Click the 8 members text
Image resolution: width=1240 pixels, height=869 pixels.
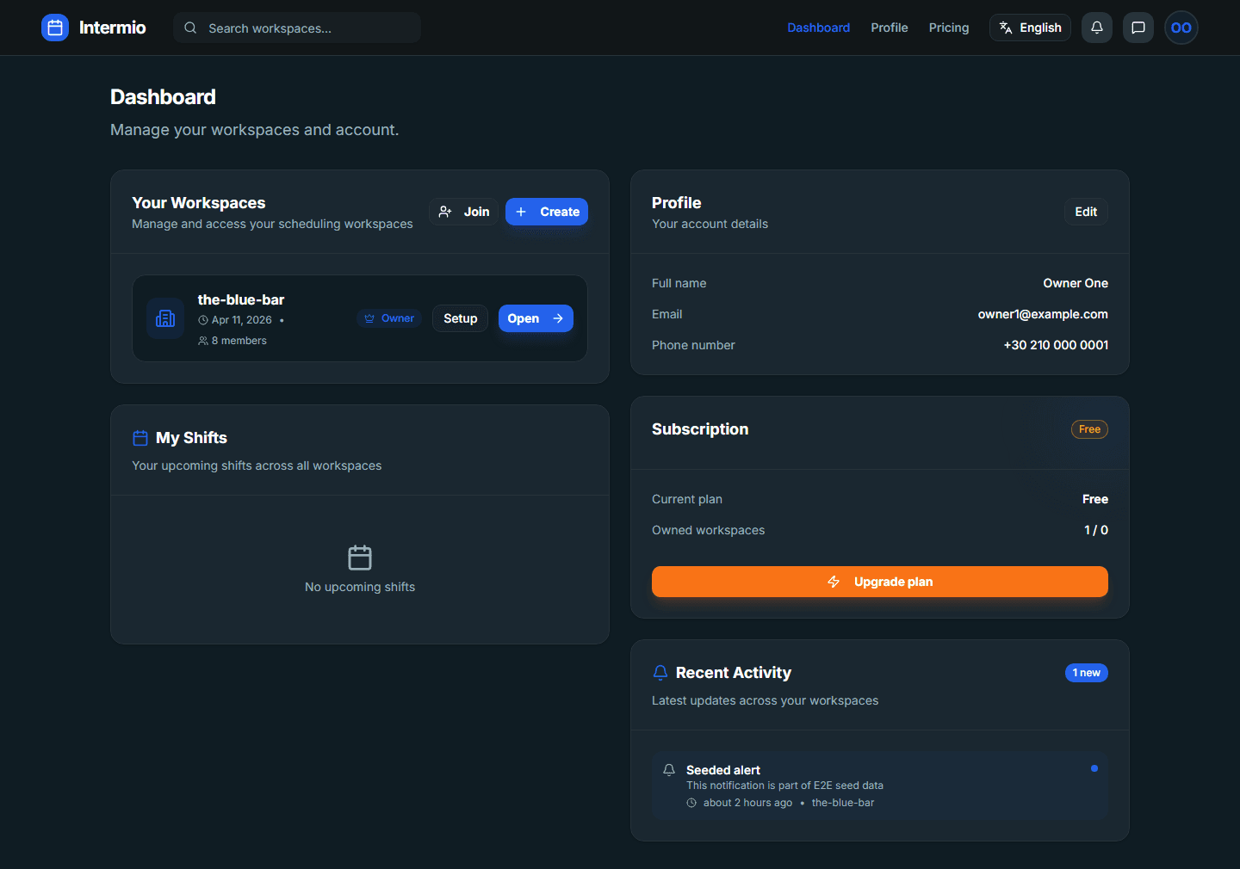(x=239, y=341)
